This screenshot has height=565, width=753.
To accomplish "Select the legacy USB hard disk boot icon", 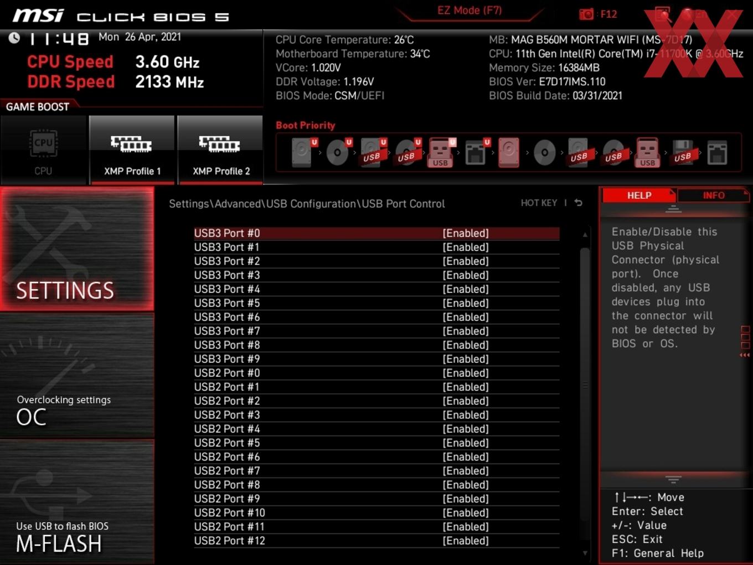I will coord(579,152).
